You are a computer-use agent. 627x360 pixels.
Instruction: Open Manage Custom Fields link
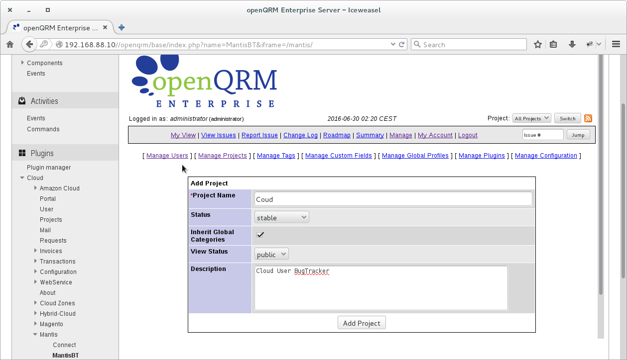(339, 156)
